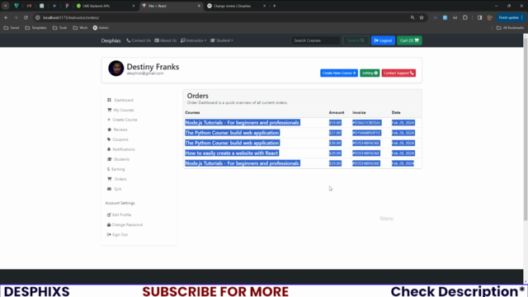Click Destiny Franks profile avatar
528x297 pixels.
(115, 68)
